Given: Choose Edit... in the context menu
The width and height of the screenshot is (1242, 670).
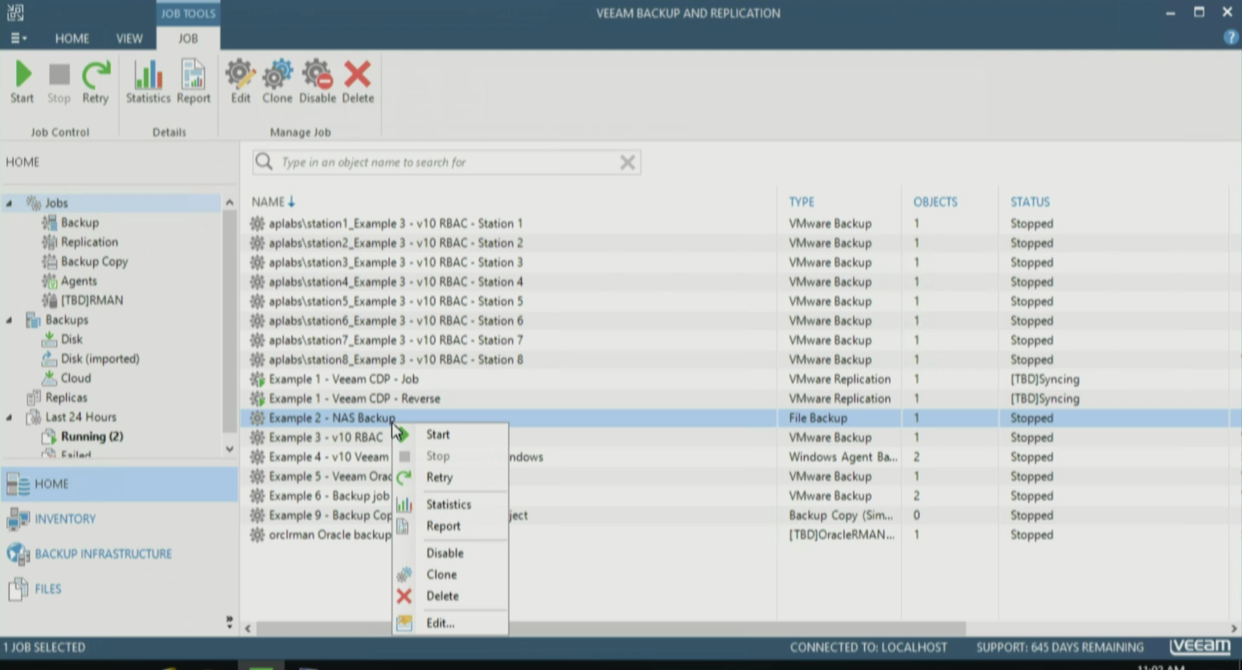Looking at the screenshot, I should pos(450,623).
